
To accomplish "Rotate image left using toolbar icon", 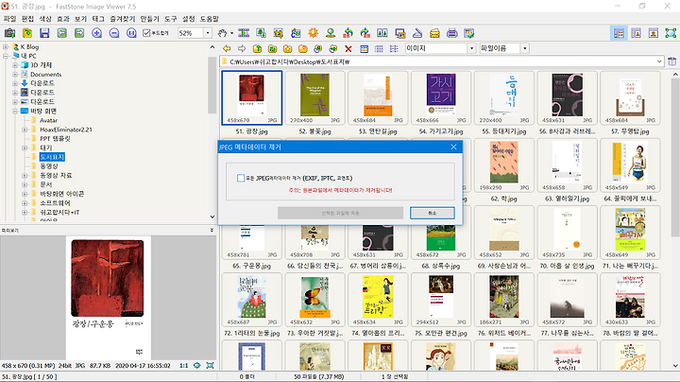I will tap(348, 33).
